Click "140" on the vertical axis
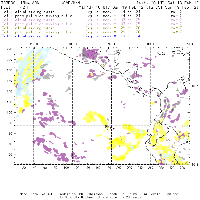Viewport: 200px width, 200px height. [x=9, y=91]
